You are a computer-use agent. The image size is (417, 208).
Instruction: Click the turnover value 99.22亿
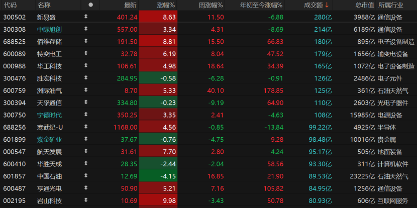click(x=320, y=128)
